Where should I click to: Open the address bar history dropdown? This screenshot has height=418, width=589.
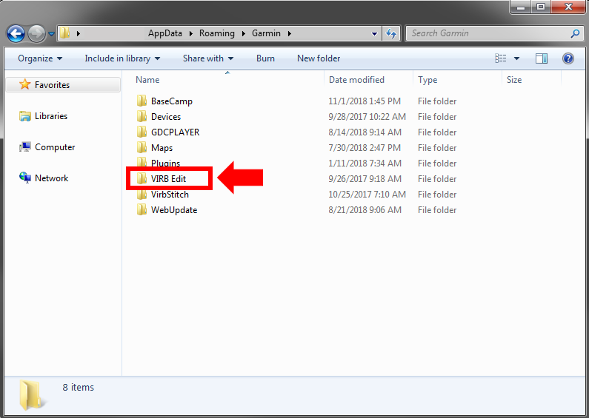(x=374, y=34)
